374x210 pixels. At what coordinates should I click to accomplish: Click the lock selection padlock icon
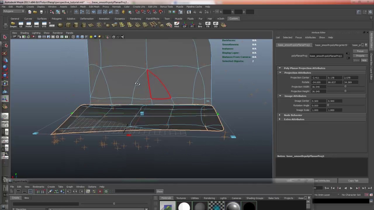pos(123,12)
